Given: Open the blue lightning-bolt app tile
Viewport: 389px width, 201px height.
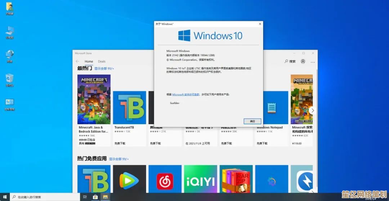Looking at the screenshot, I should pyautogui.click(x=302, y=179).
